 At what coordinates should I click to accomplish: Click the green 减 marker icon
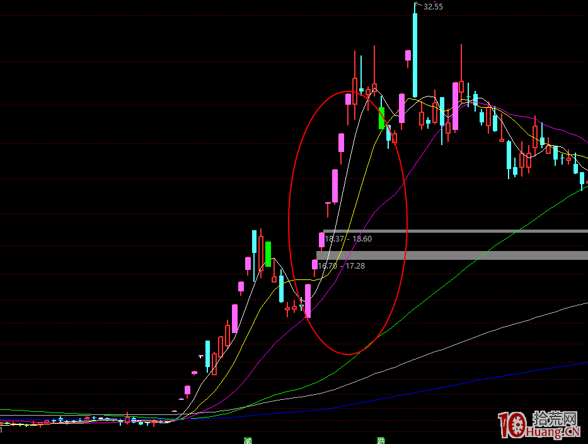click(x=248, y=441)
